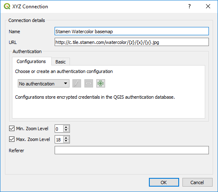
Task: Click the Cancel button
Action: [197, 182]
